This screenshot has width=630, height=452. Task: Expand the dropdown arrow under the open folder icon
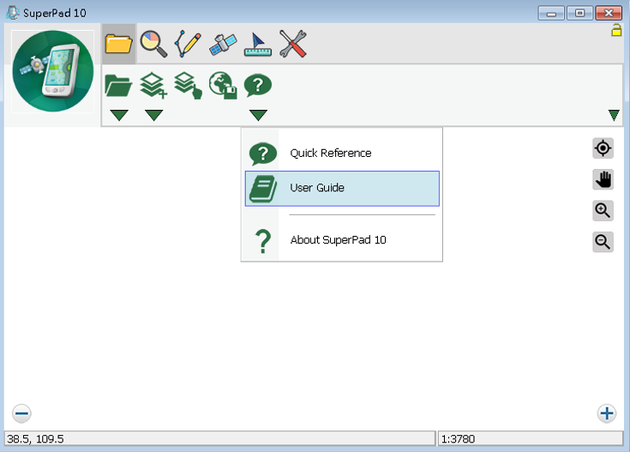tap(119, 115)
